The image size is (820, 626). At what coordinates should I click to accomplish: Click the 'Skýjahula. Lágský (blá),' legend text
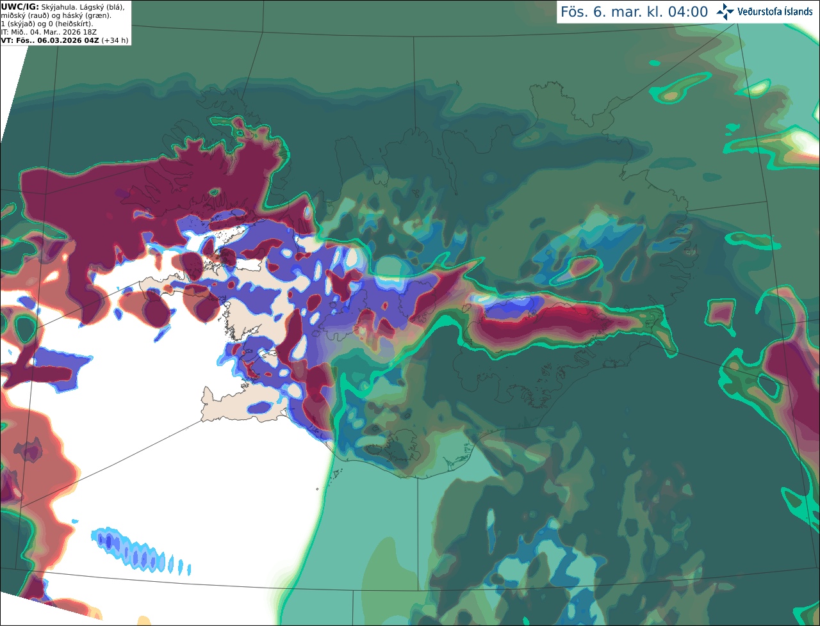83,6
